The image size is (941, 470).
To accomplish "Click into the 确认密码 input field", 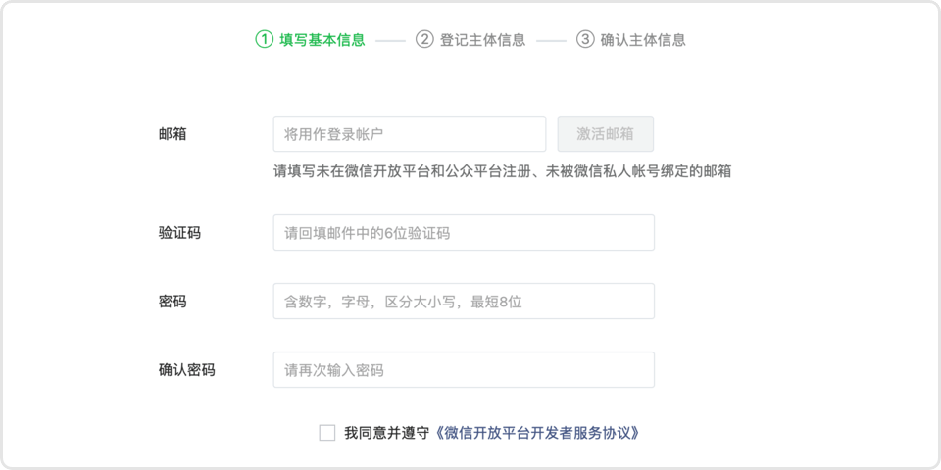I will click(x=464, y=370).
